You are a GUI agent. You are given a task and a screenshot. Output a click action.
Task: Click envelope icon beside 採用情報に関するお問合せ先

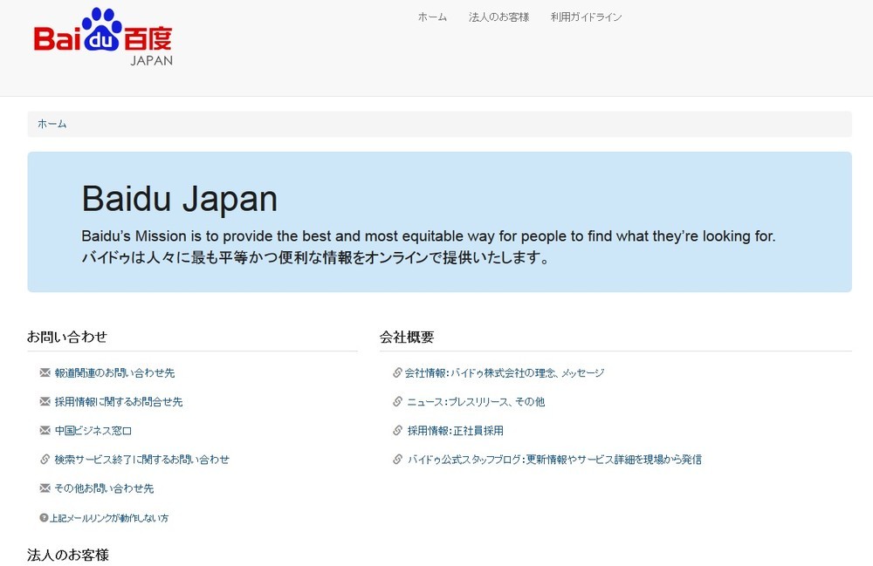pos(45,401)
